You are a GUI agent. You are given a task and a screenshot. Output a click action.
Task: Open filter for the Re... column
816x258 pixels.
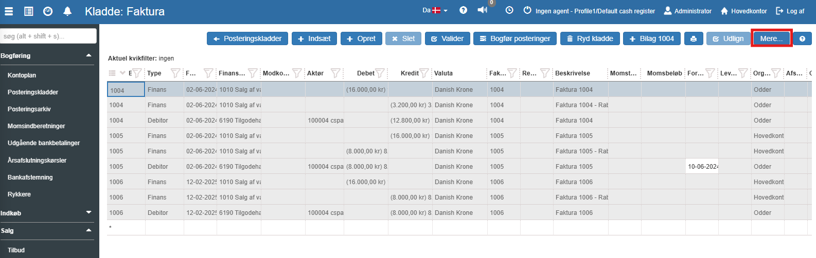click(545, 73)
